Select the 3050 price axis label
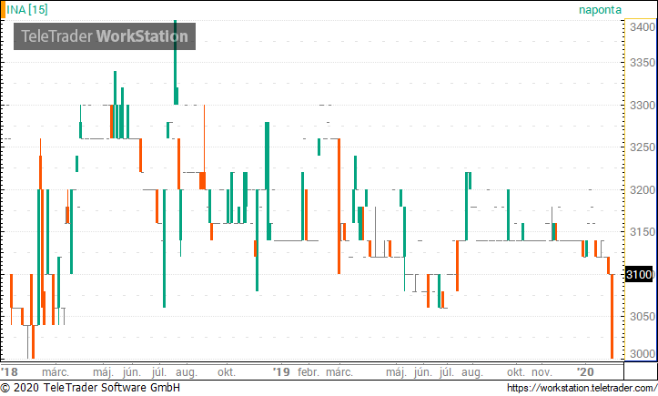 tap(642, 316)
